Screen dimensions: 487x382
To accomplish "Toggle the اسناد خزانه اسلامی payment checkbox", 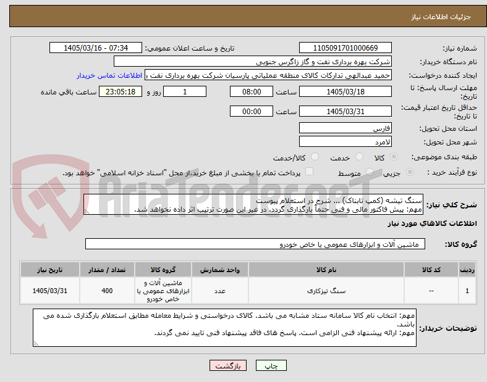I will [x=310, y=172].
